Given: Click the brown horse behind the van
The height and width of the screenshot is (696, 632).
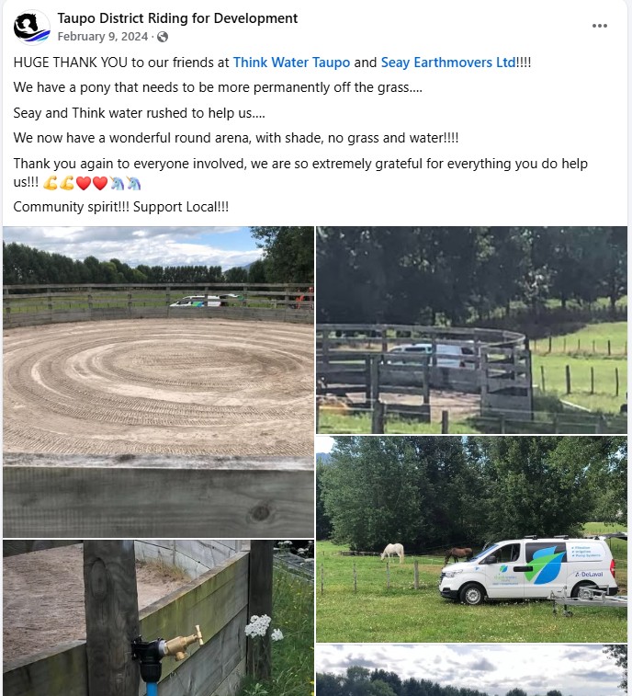Looking at the screenshot, I should tap(459, 554).
